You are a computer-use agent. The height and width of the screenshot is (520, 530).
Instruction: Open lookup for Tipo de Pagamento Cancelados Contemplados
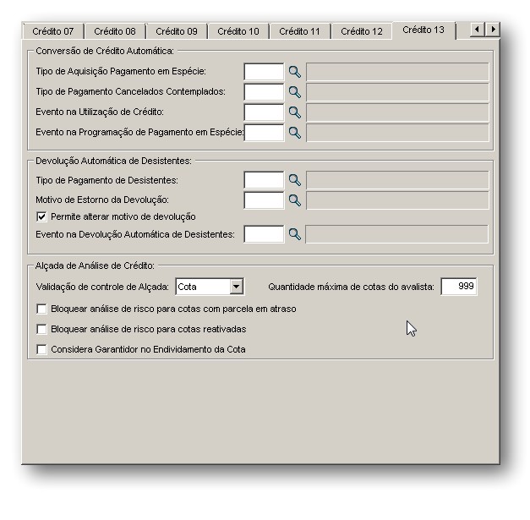pyautogui.click(x=295, y=92)
